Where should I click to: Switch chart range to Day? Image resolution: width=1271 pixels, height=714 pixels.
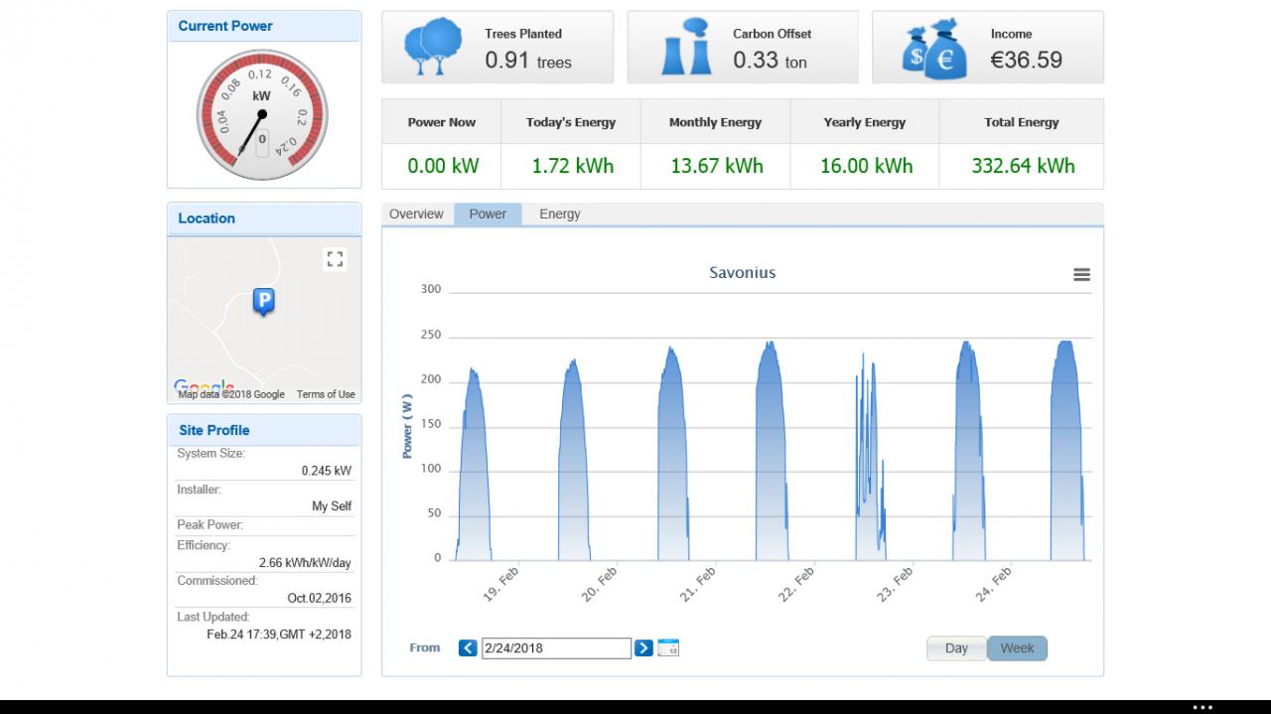pyautogui.click(x=956, y=648)
